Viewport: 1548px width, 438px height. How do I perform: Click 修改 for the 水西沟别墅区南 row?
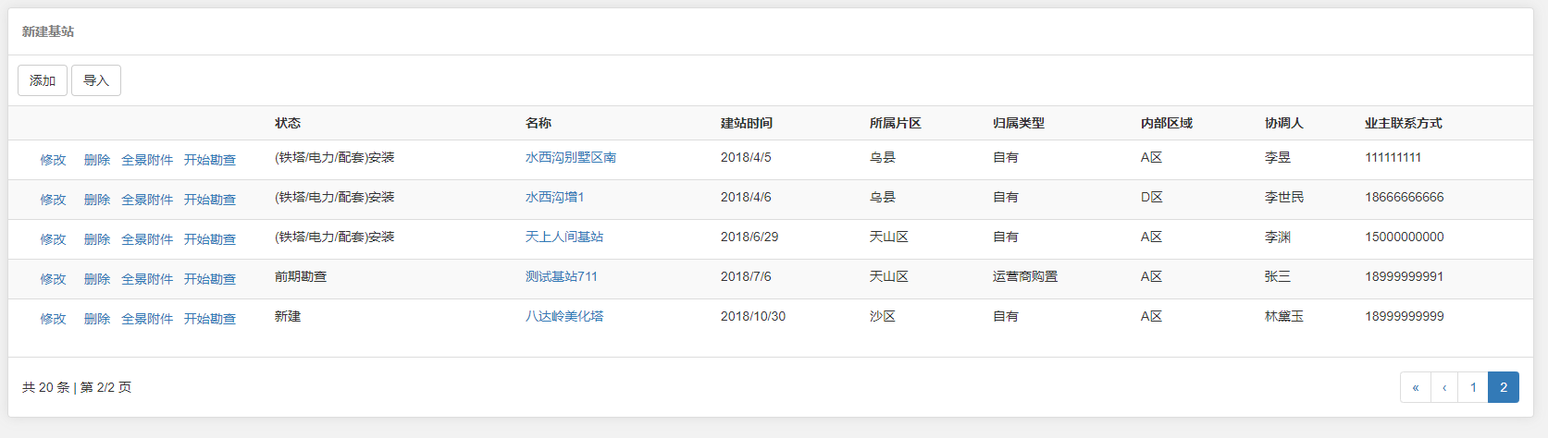[x=53, y=160]
